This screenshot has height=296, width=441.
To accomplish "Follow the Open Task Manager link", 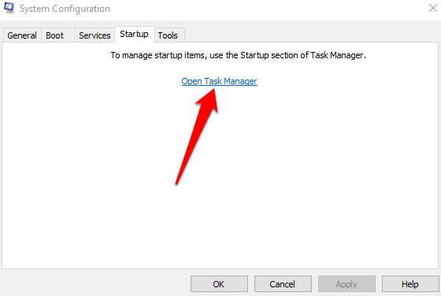I will [219, 81].
